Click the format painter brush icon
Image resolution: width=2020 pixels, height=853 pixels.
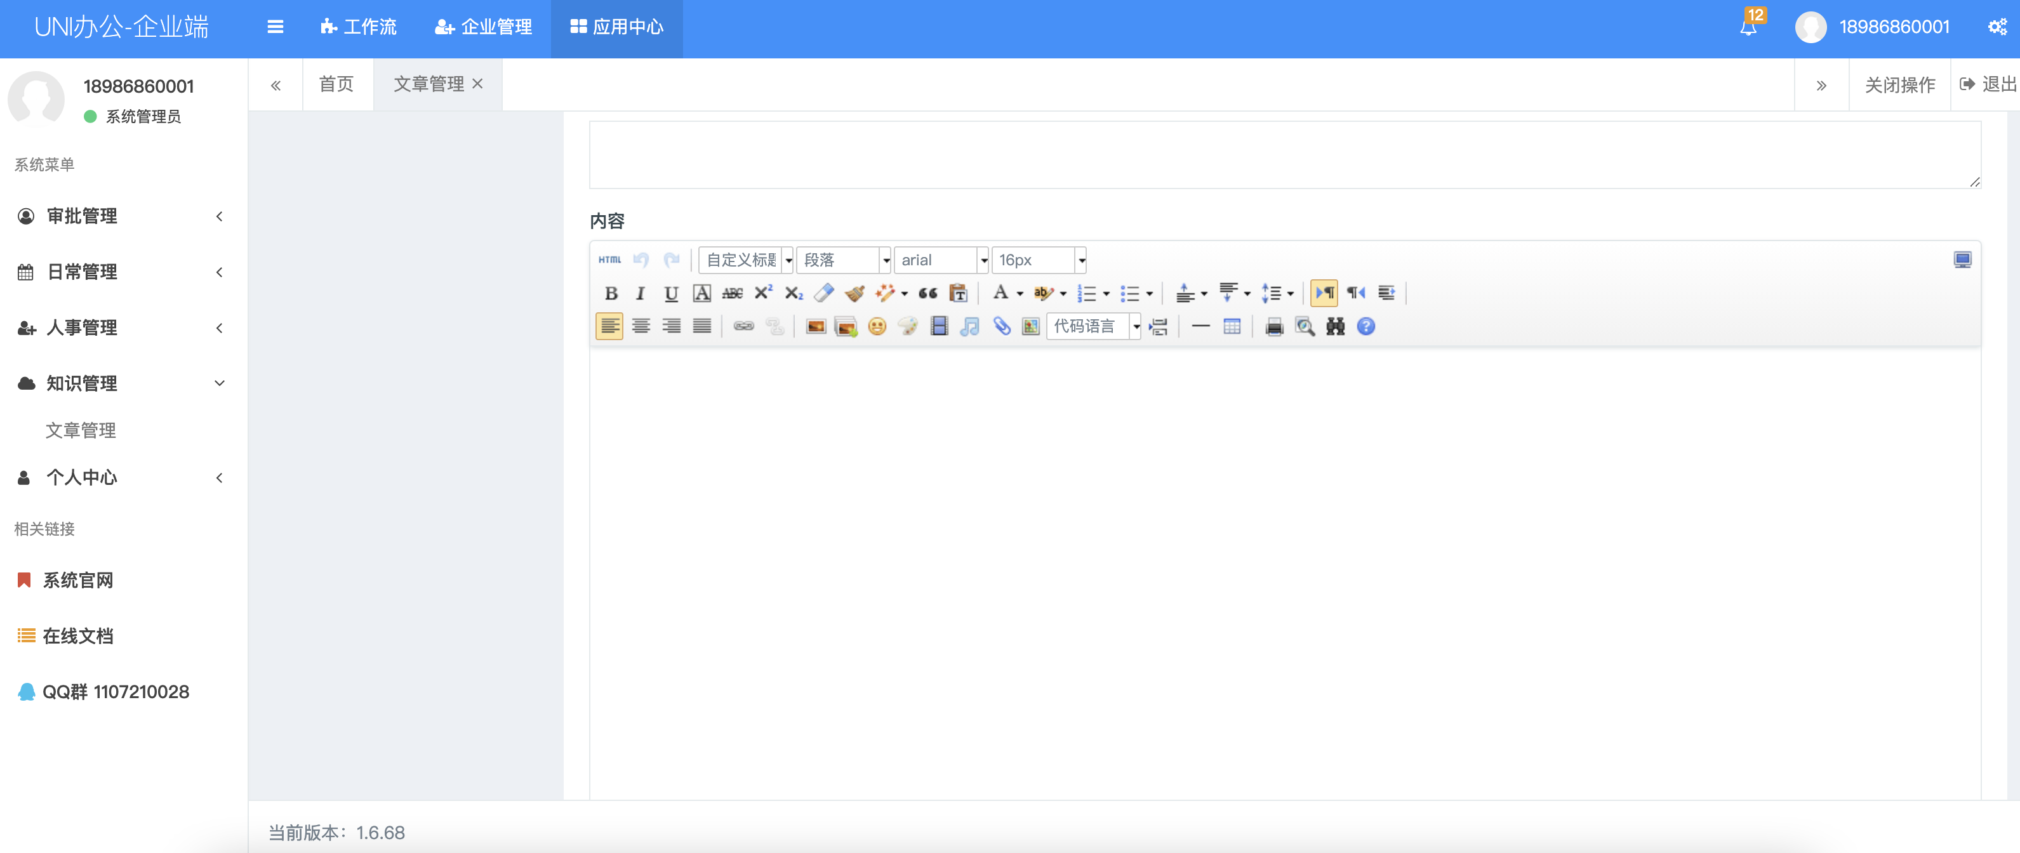pyautogui.click(x=854, y=293)
